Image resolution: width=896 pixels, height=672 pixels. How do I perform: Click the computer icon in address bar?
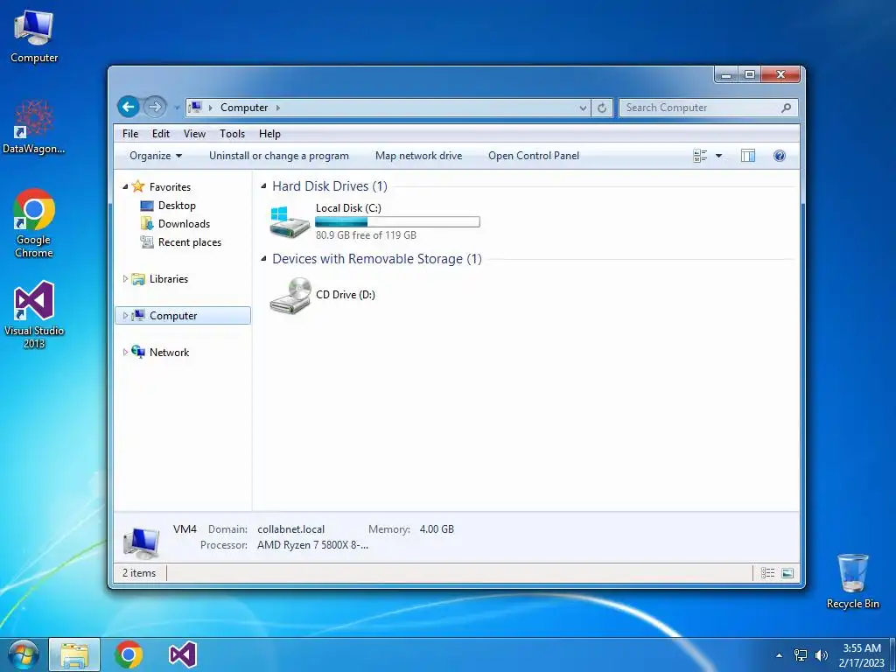195,108
